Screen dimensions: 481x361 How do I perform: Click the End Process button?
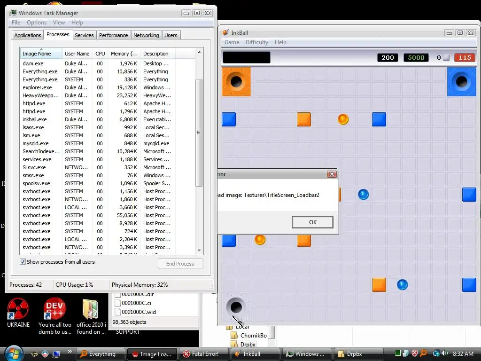coord(180,264)
